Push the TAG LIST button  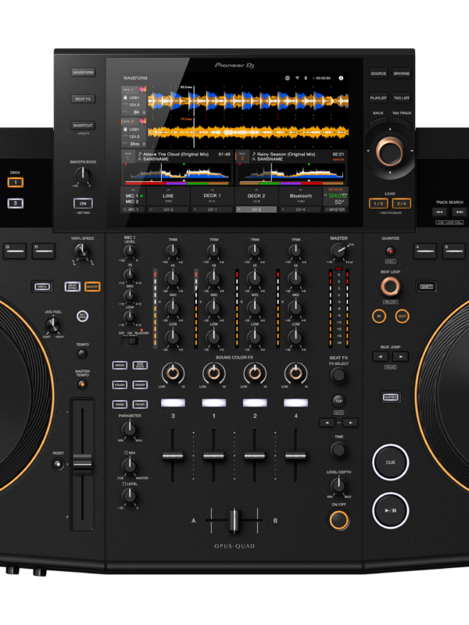(x=402, y=98)
